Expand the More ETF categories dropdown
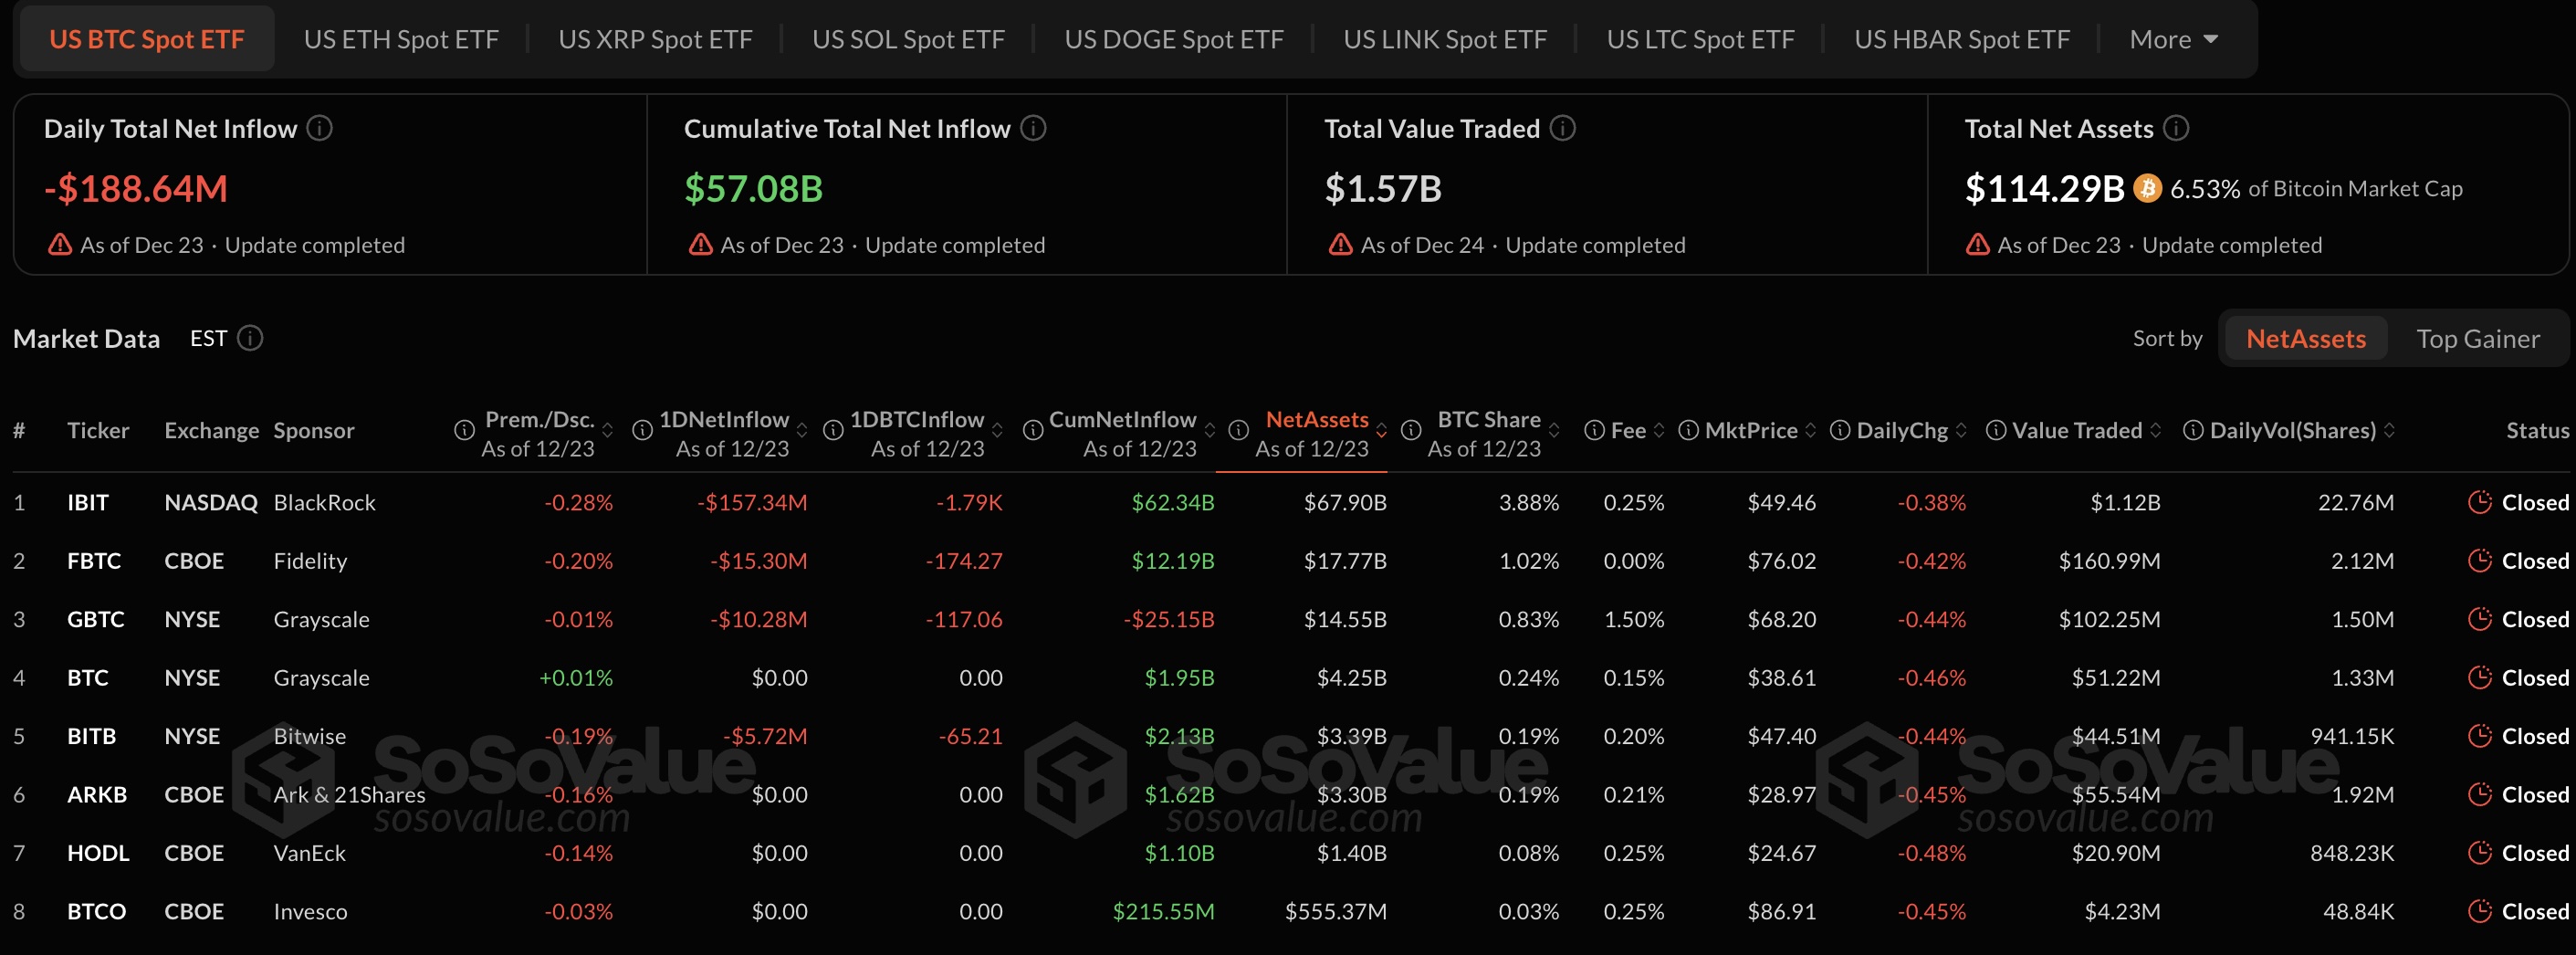Viewport: 2576px width, 955px height. click(x=2172, y=39)
